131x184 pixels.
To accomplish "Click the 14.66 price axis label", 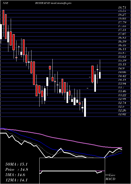I will pos(122,72).
